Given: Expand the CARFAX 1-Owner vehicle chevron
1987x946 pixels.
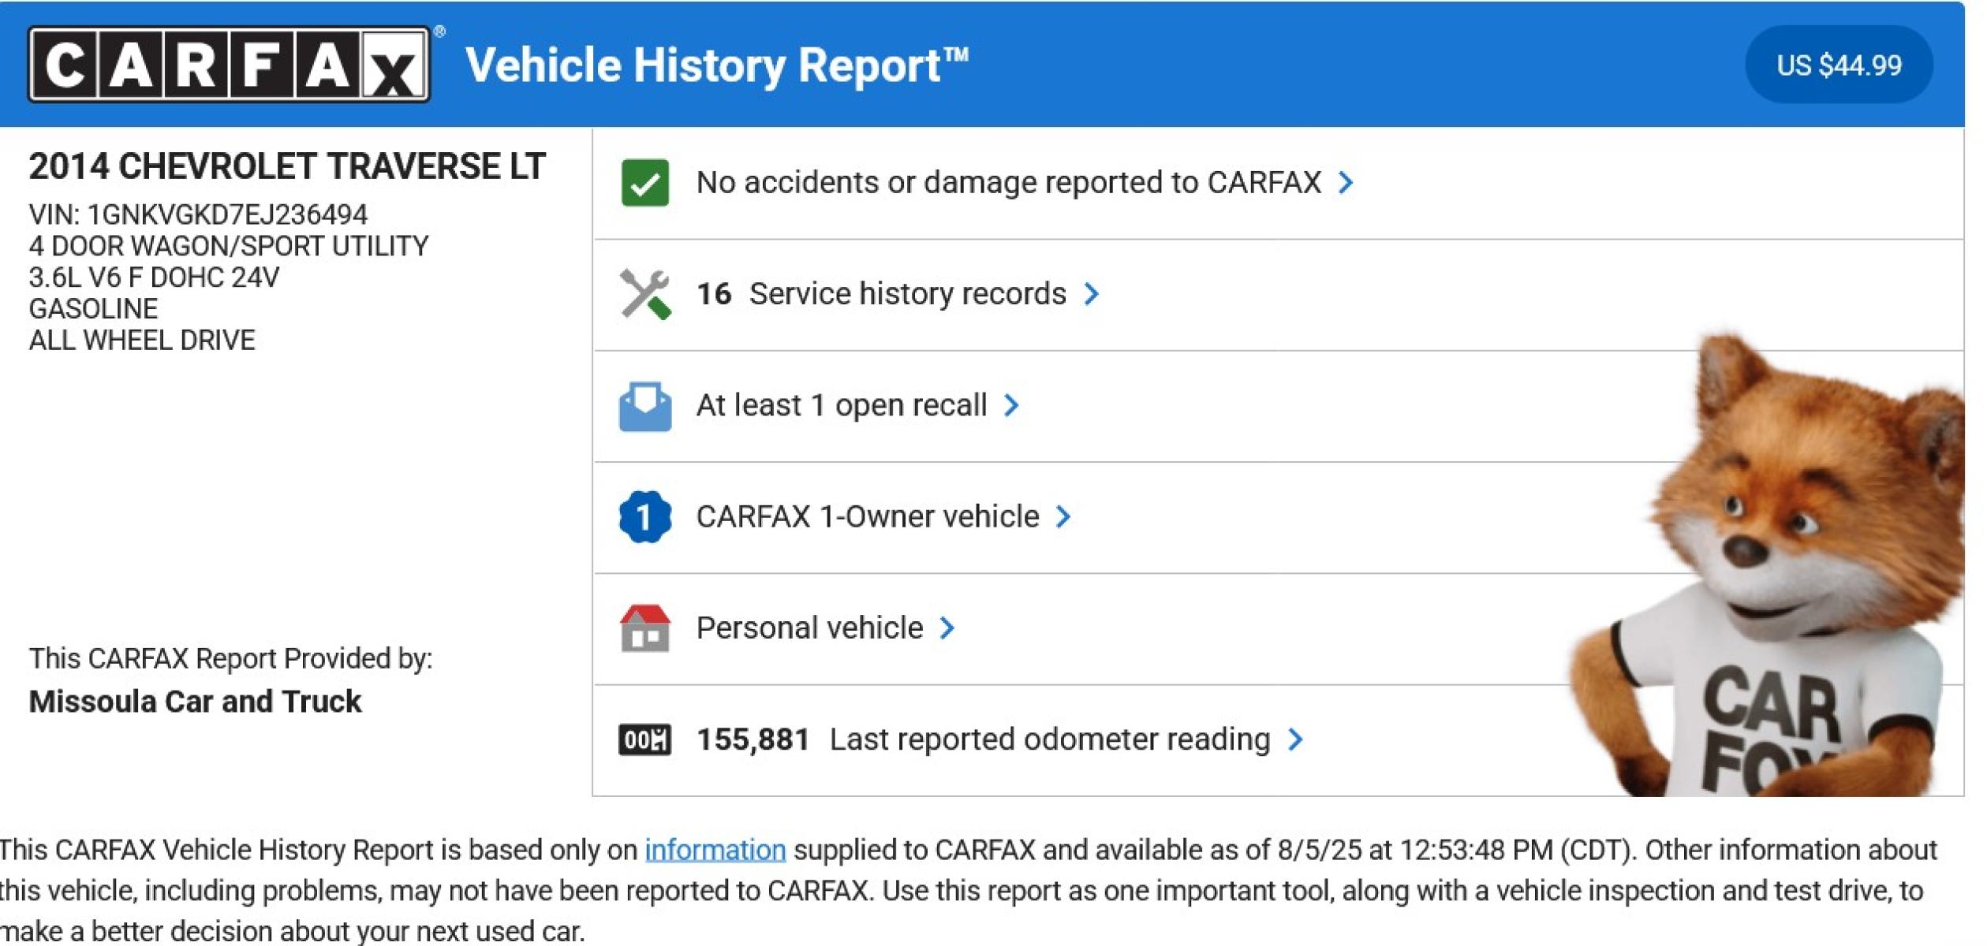Looking at the screenshot, I should tap(1063, 517).
